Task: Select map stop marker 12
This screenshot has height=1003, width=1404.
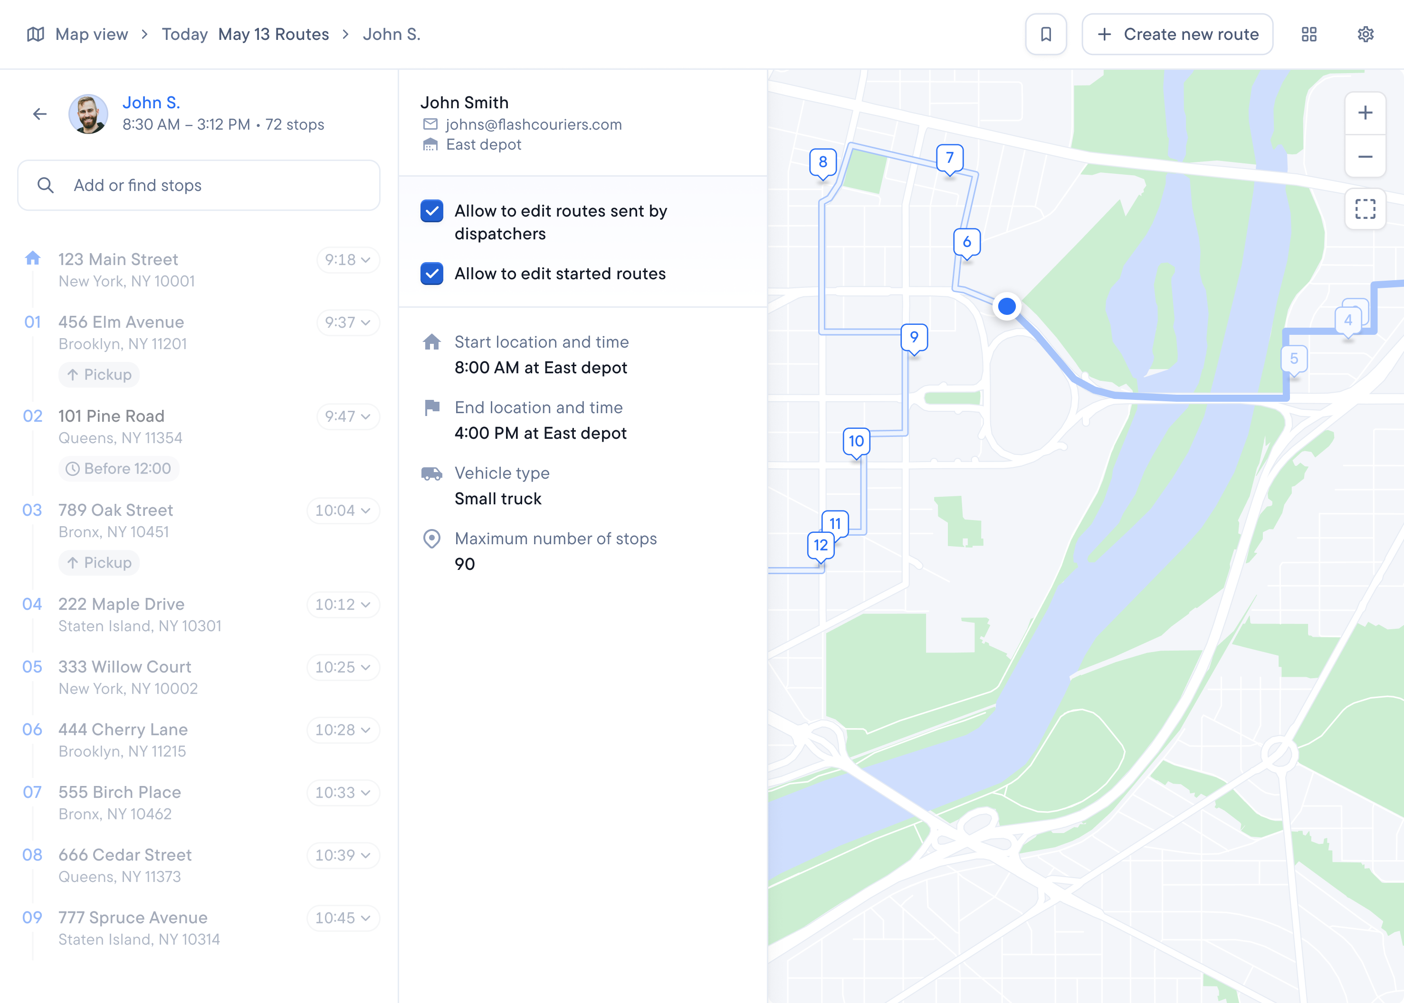Action: pos(821,546)
